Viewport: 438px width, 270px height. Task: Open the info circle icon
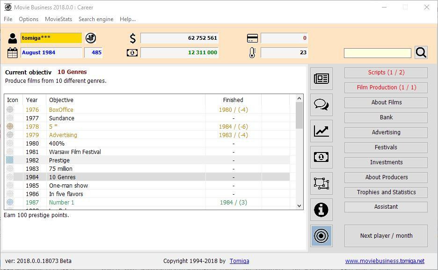(x=321, y=210)
